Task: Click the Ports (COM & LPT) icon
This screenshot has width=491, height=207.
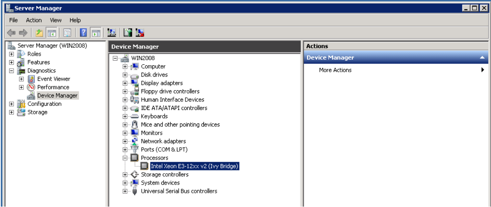Action: 135,150
